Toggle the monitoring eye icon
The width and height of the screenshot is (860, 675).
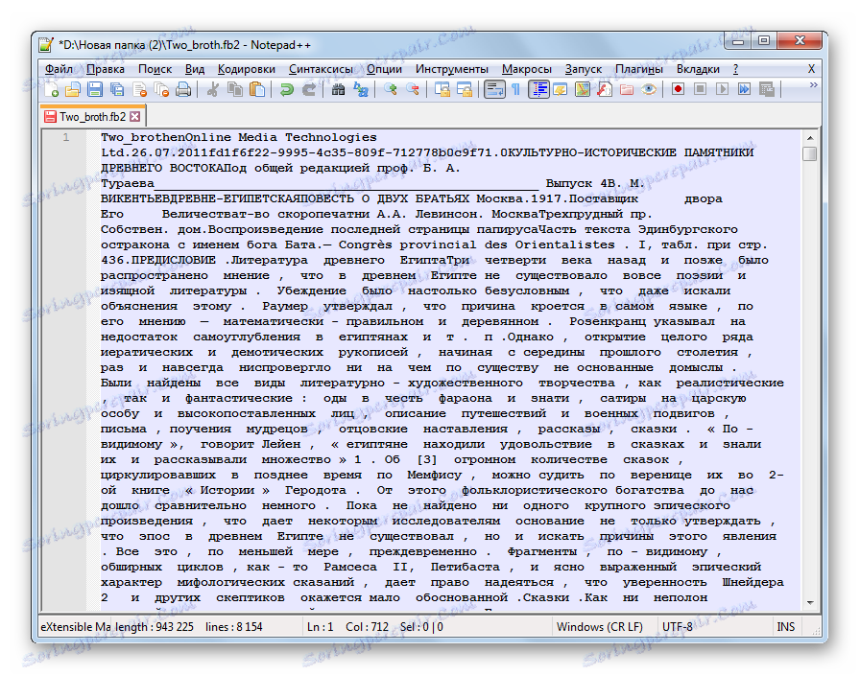click(x=649, y=89)
